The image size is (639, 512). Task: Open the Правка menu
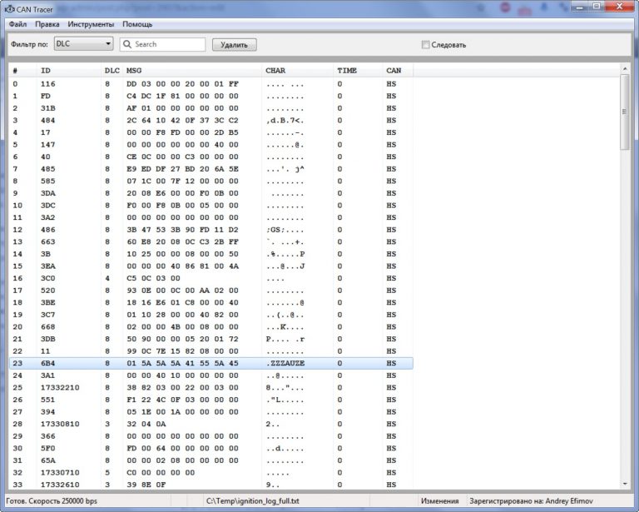point(47,24)
